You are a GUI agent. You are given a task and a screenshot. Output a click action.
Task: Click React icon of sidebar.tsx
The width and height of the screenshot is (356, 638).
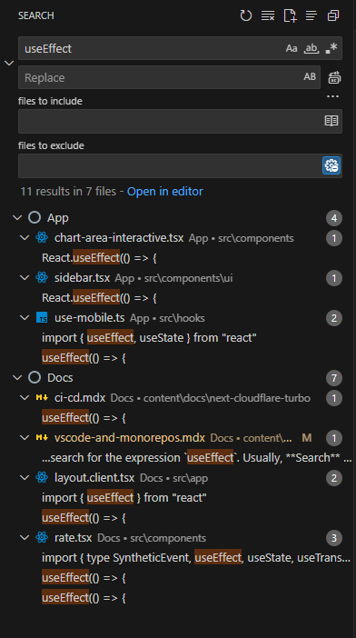tap(42, 278)
